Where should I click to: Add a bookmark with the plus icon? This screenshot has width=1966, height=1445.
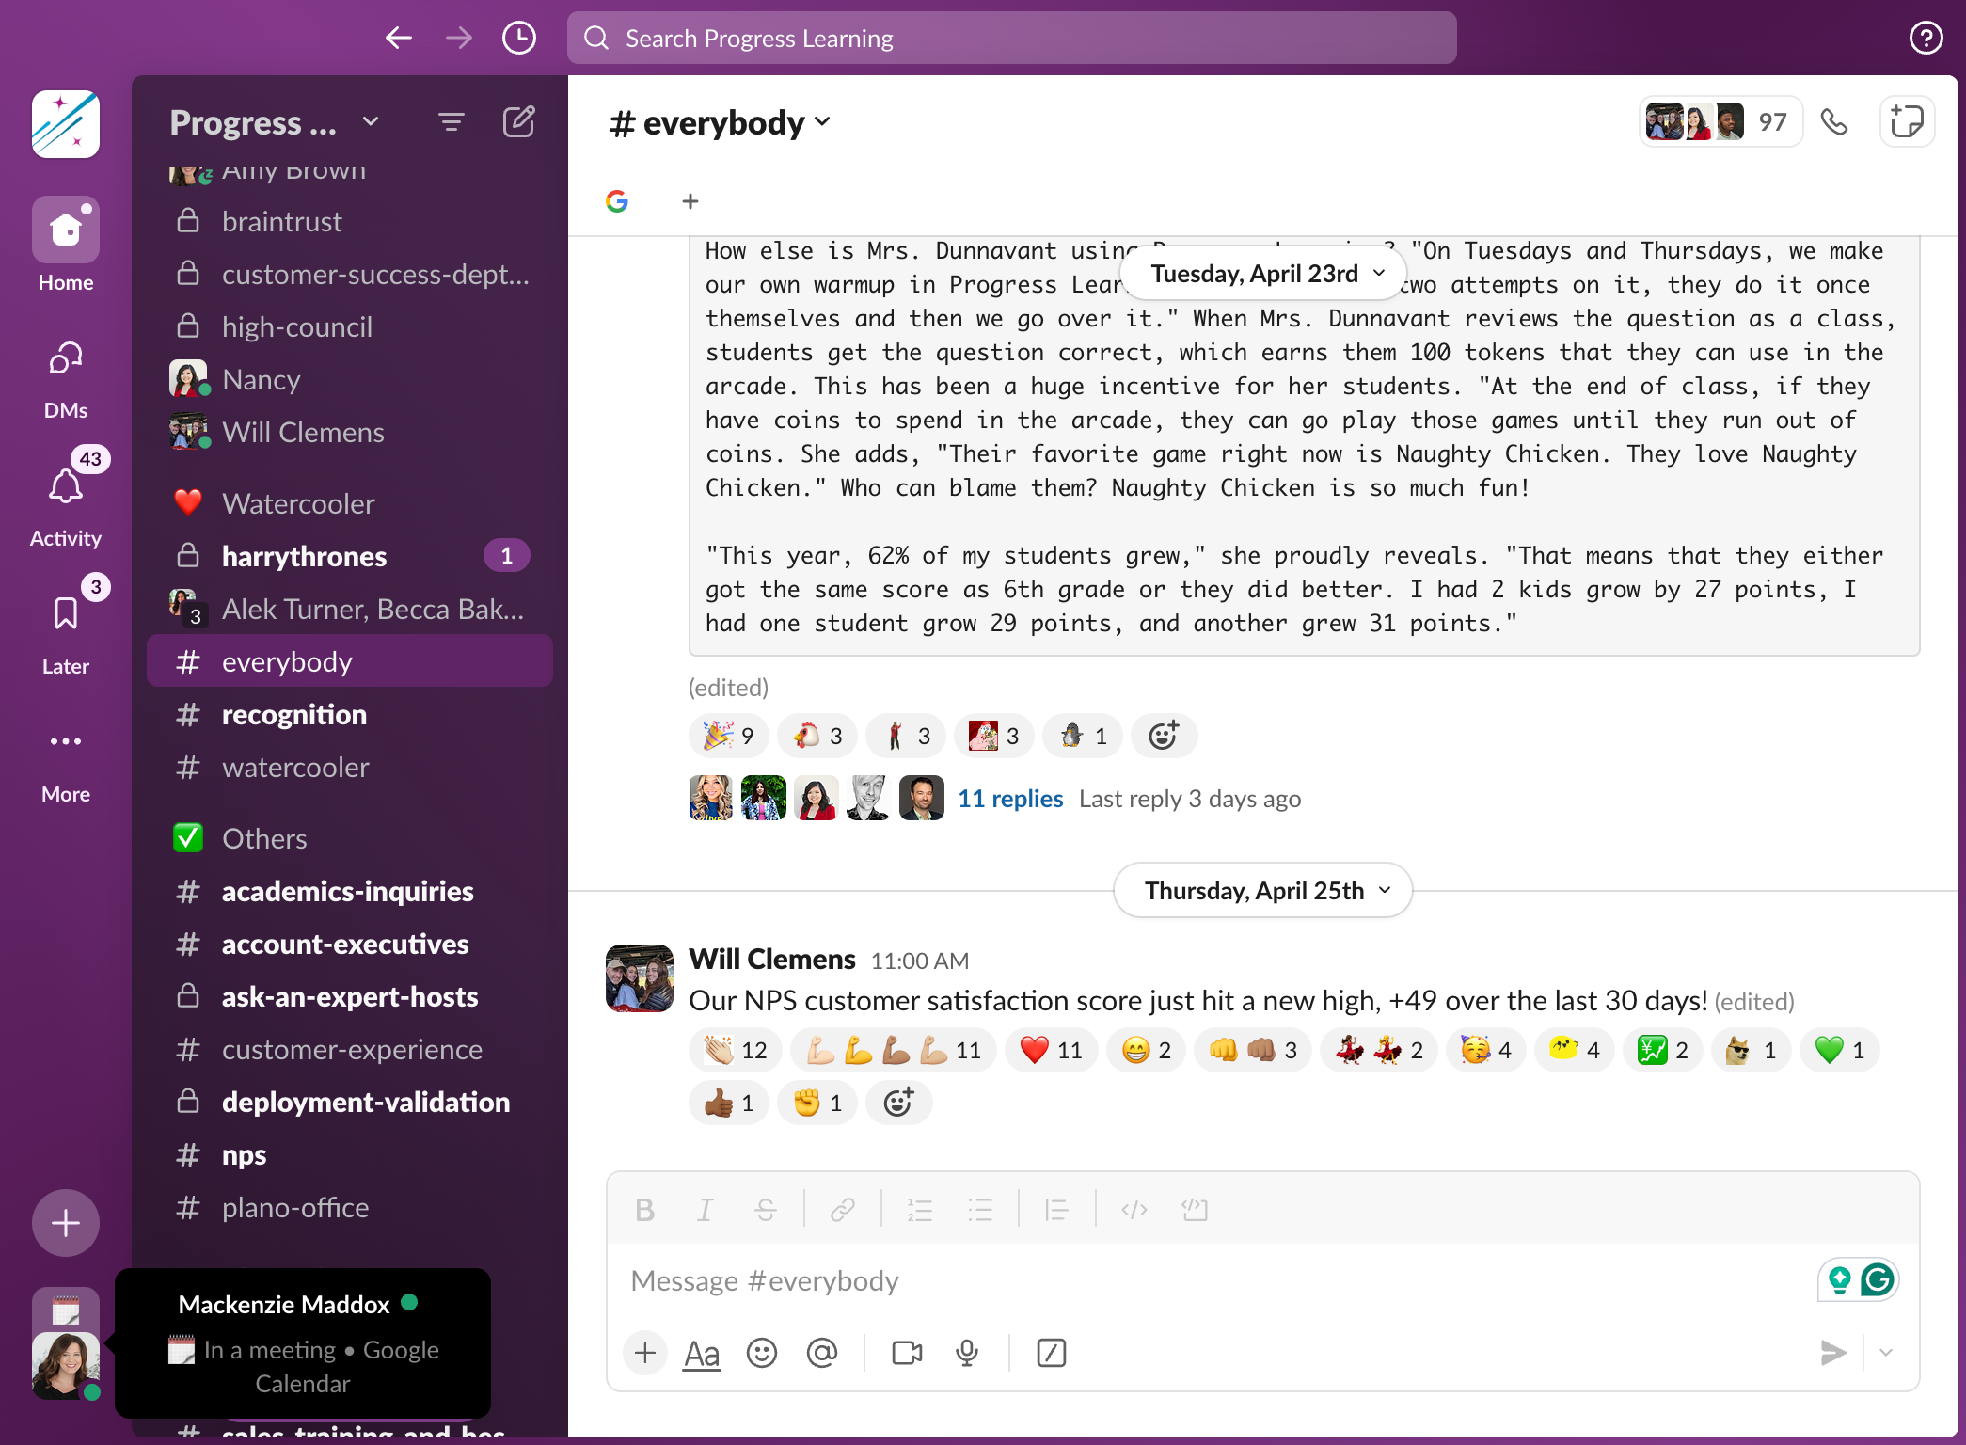pos(690,201)
